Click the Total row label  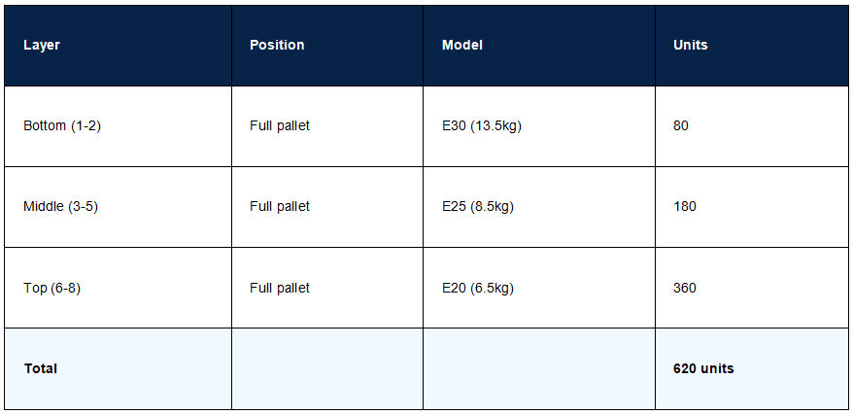pyautogui.click(x=119, y=368)
